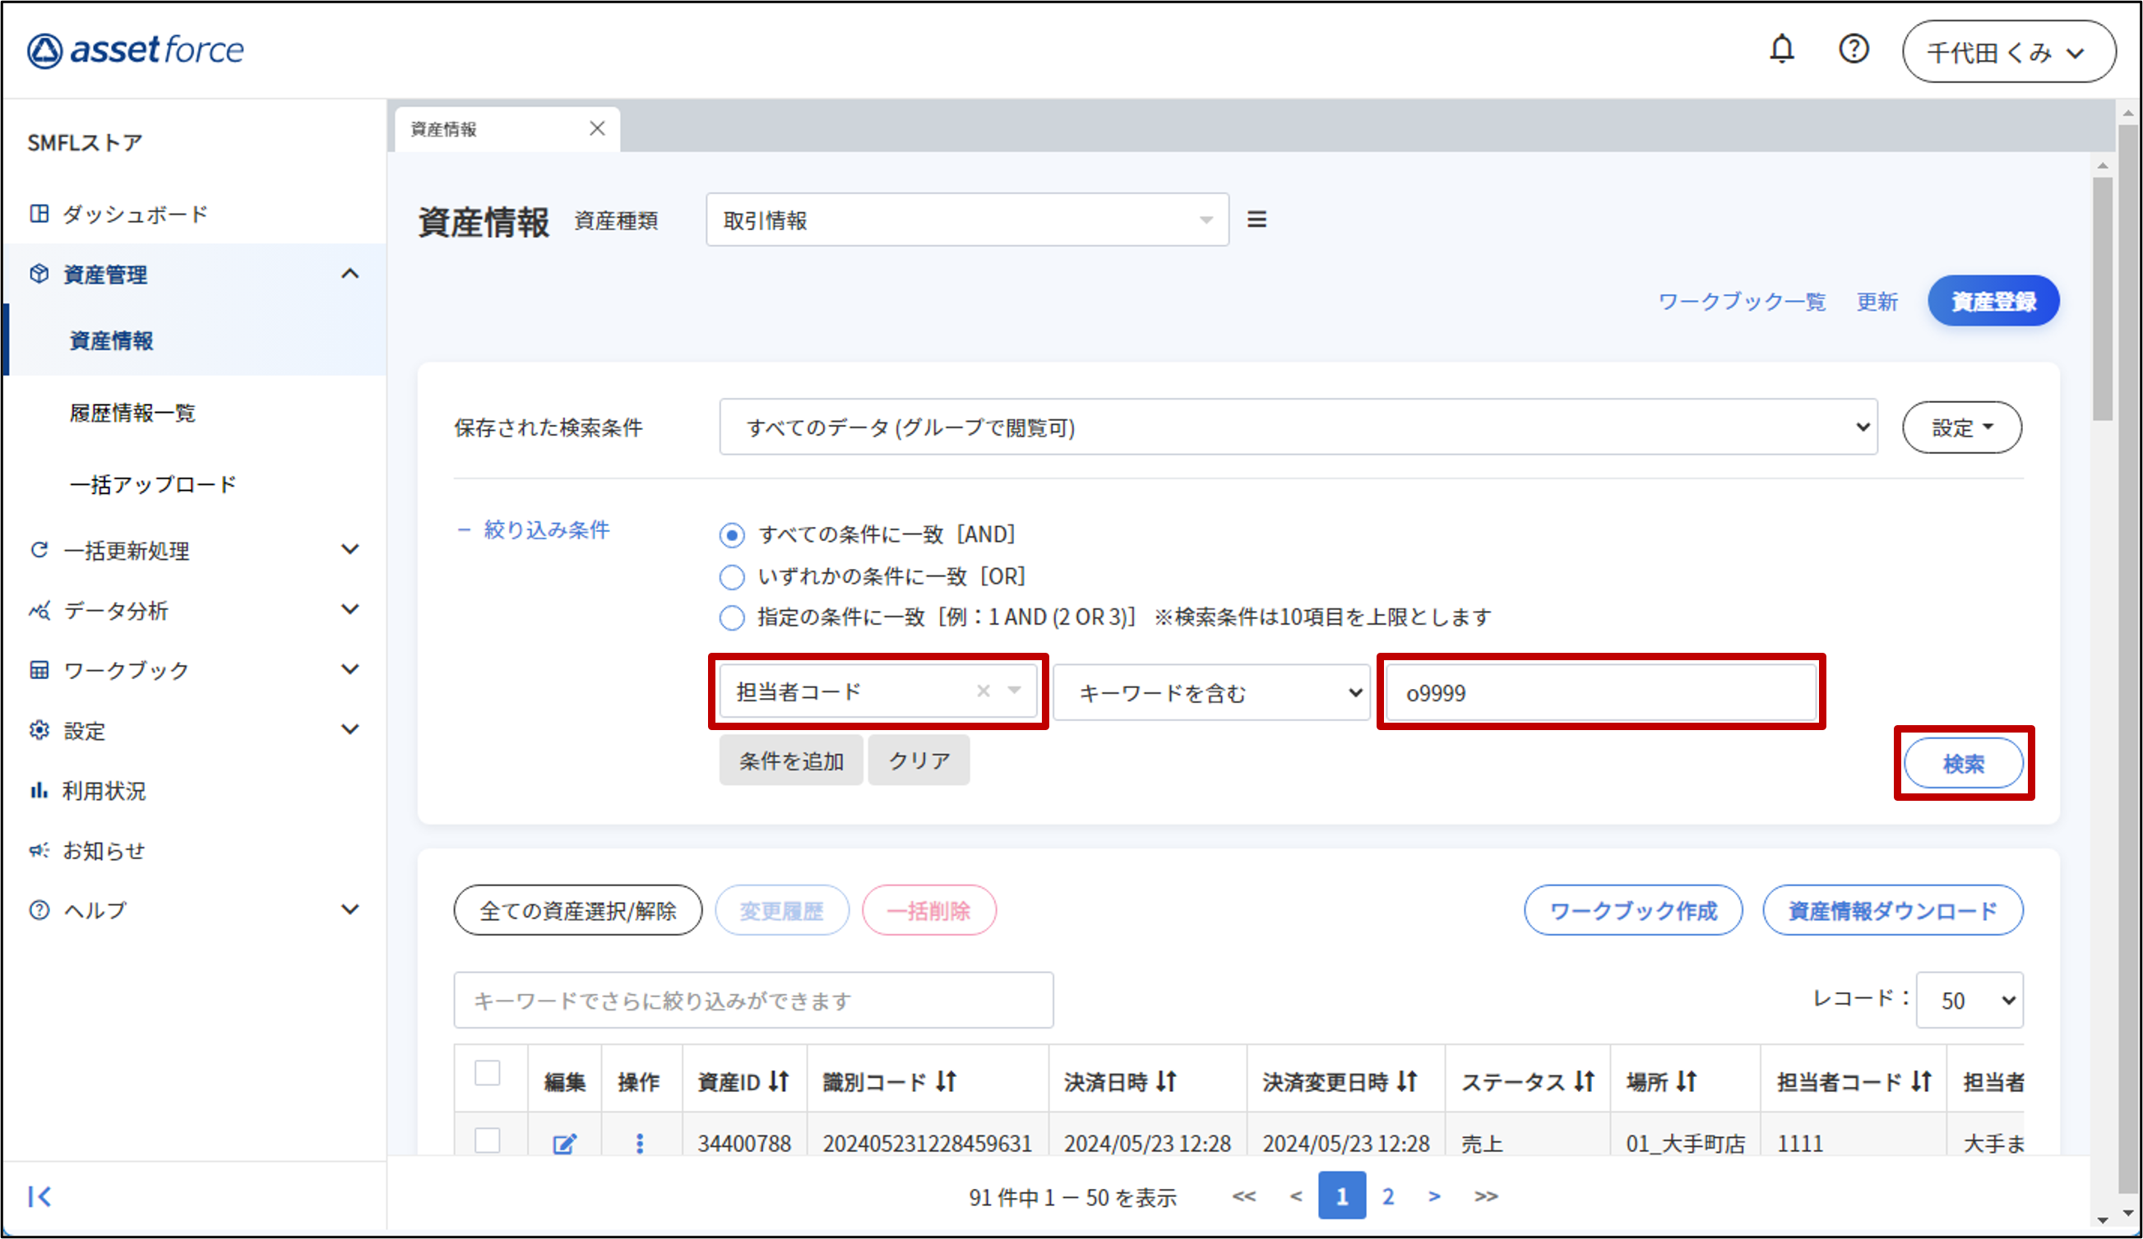Open the 資産種類 取引情報 dropdown

click(968, 220)
